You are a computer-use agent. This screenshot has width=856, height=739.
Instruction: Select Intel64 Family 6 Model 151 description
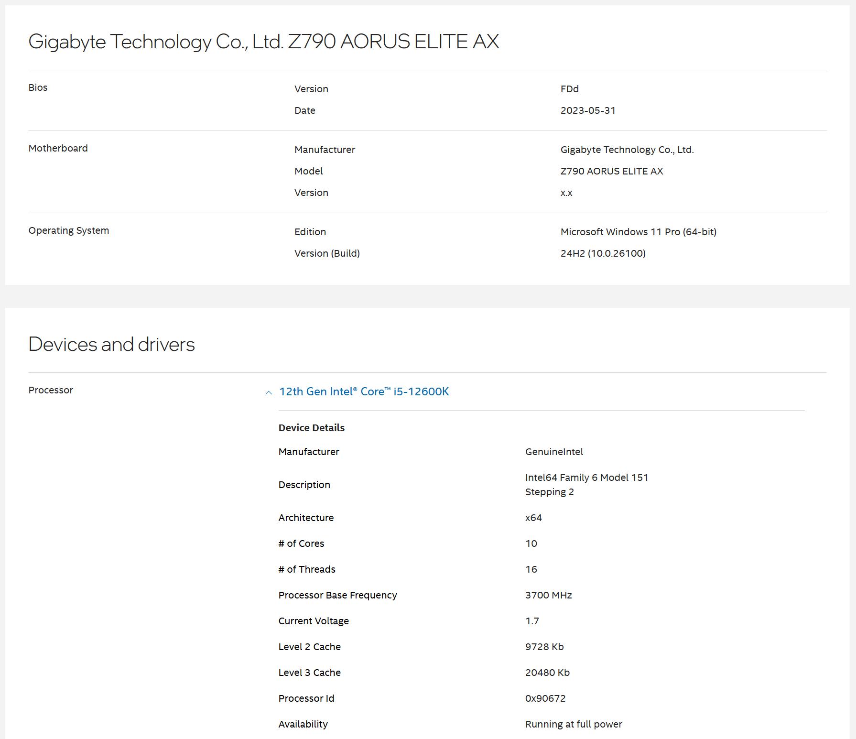pos(587,485)
